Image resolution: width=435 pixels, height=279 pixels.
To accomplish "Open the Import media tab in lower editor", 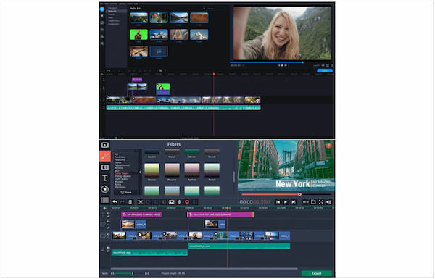I will [x=105, y=145].
